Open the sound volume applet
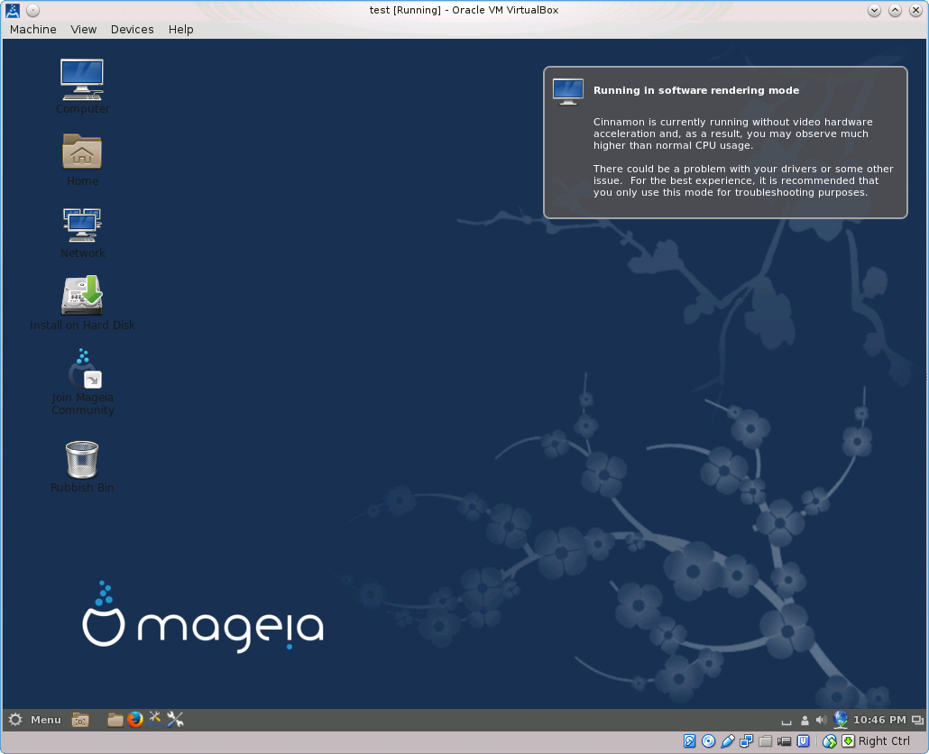This screenshot has height=754, width=929. coord(821,721)
